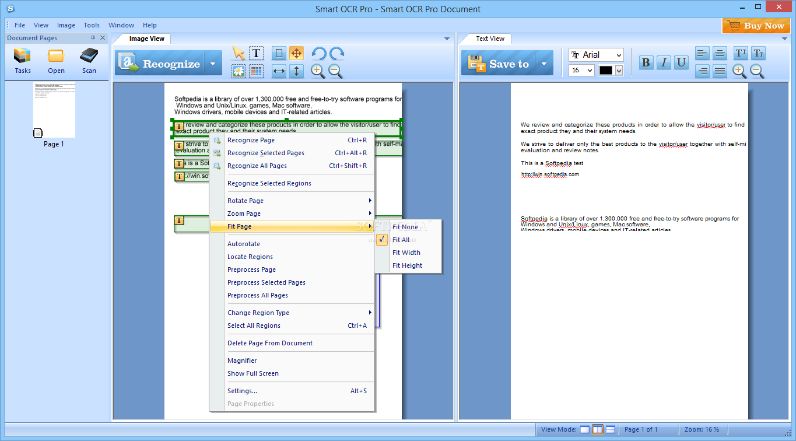Click the Recognize button

pyautogui.click(x=161, y=64)
